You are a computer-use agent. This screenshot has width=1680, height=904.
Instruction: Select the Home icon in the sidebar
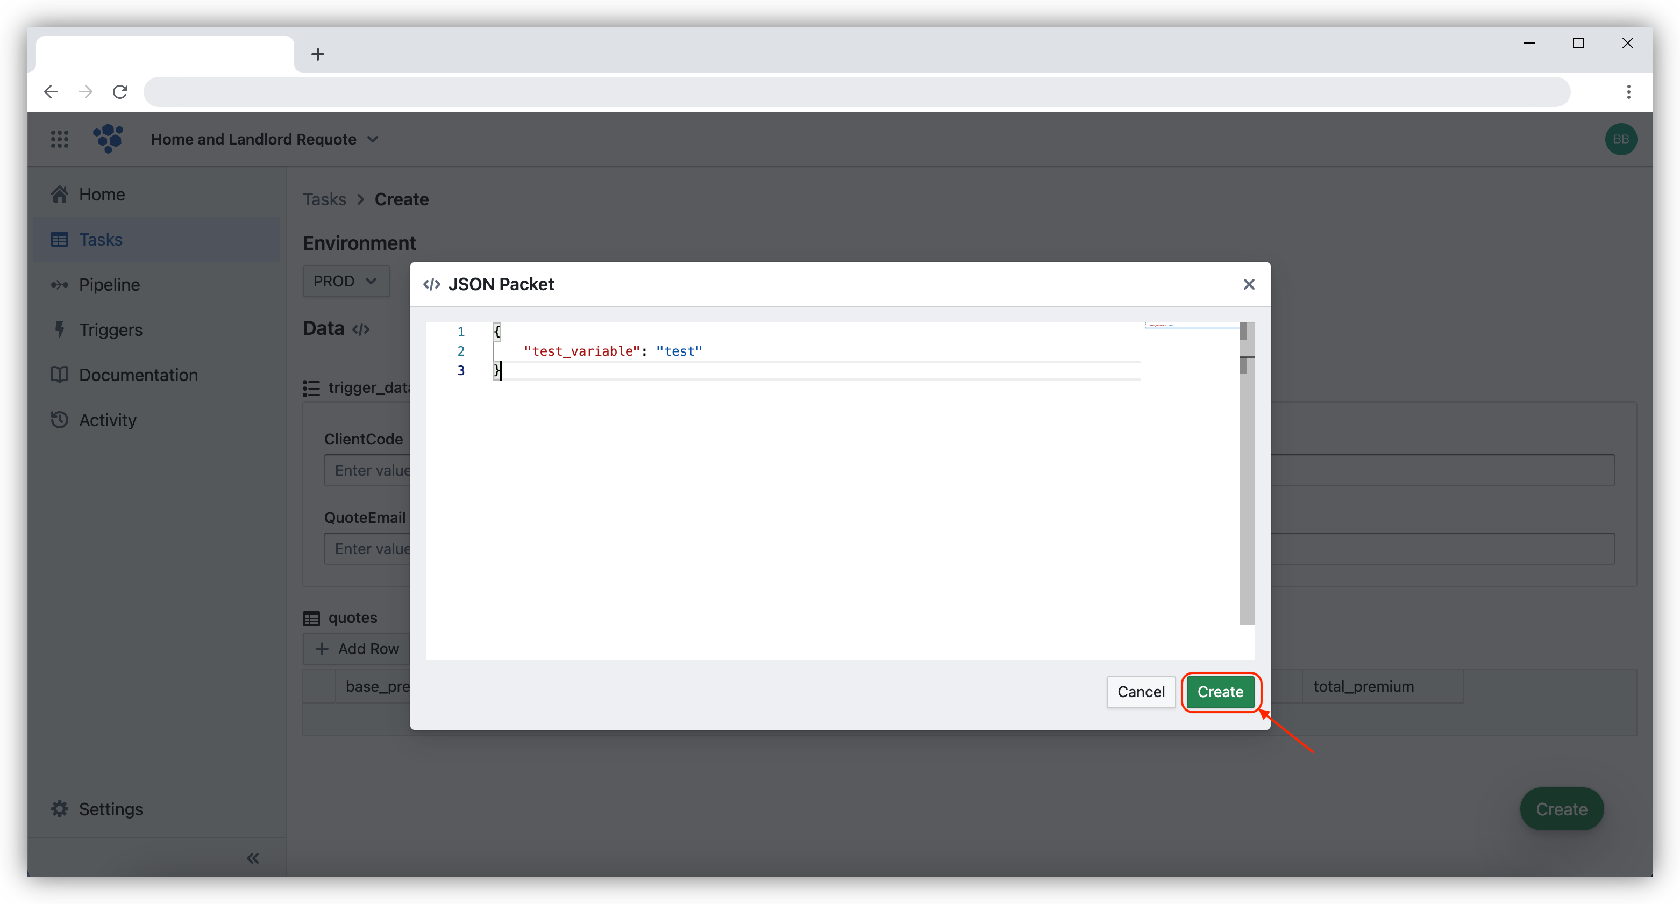[x=60, y=193]
